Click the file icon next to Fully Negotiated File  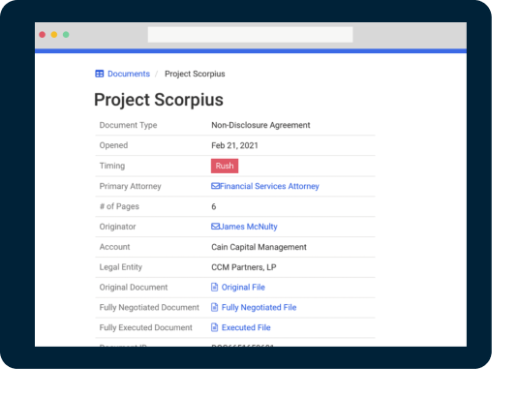[215, 307]
